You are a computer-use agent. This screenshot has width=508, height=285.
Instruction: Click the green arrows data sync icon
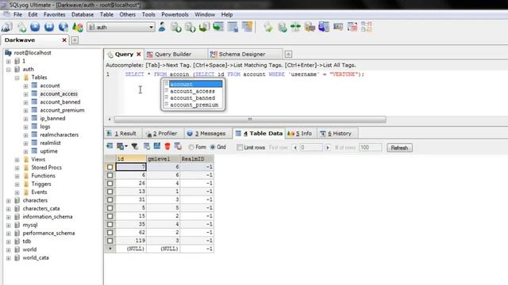295,27
